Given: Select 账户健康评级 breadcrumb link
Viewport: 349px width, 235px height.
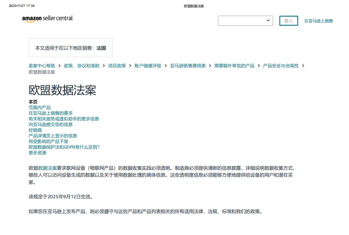Looking at the screenshot, I should (148, 66).
